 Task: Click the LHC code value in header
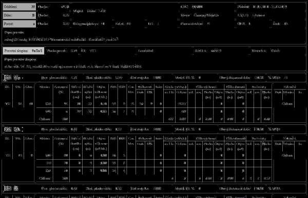(x=197, y=7)
